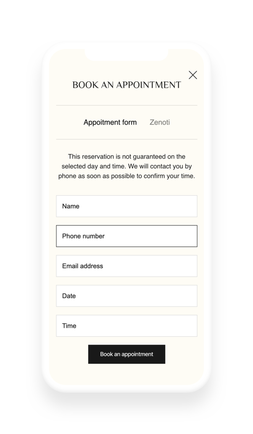Focus the Phone number input
Viewport: 253px width, 434px height.
tap(126, 236)
